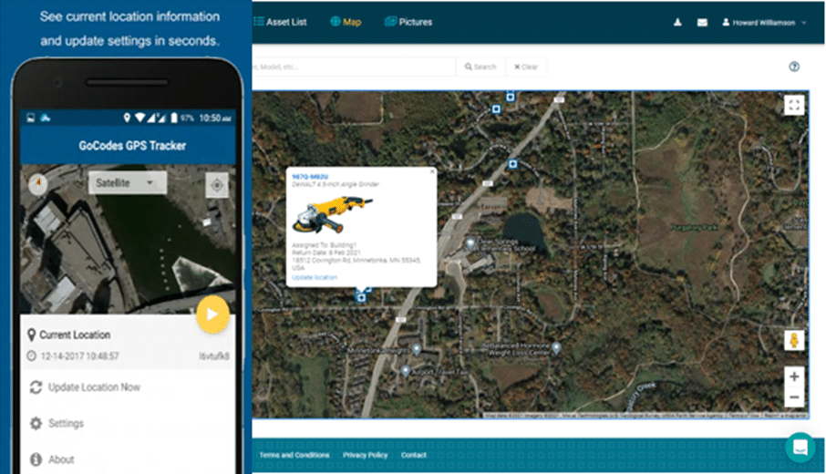Viewport: 826px width, 474px height.
Task: Zoom in on the map
Action: click(794, 376)
